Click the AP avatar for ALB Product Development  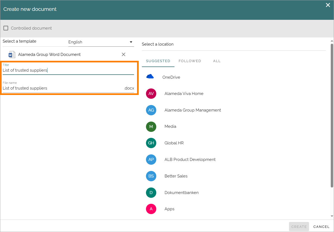click(151, 160)
